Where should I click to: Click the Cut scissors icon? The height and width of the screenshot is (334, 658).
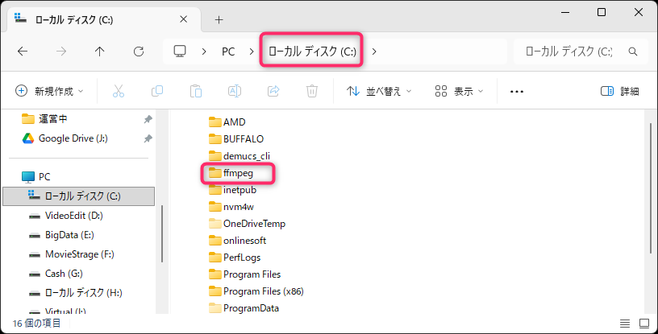tap(119, 91)
